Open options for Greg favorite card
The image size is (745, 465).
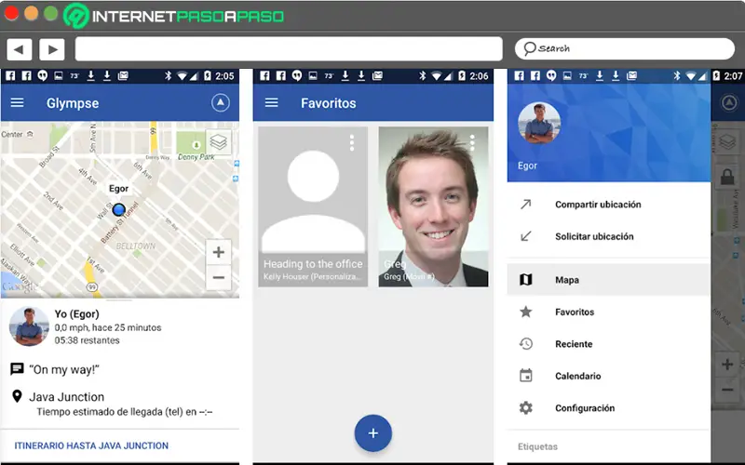point(472,143)
